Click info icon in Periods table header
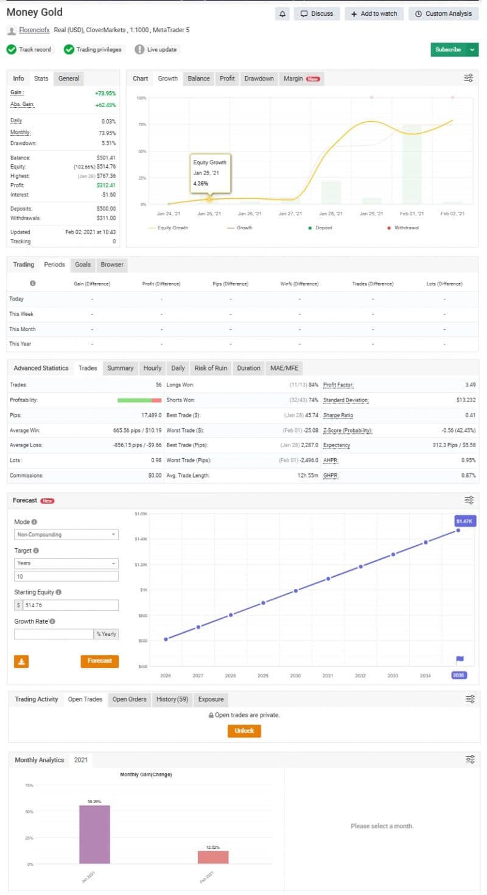 (x=32, y=284)
